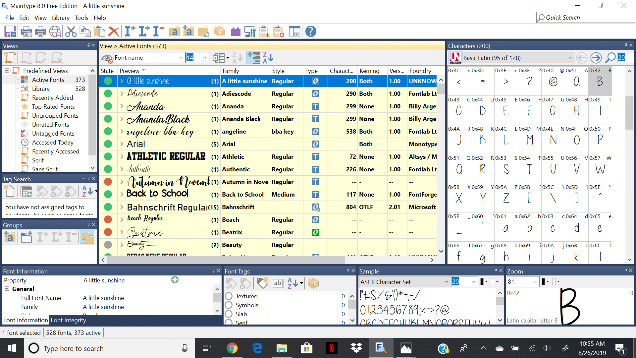Image resolution: width=636 pixels, height=358 pixels.
Task: Toggle the group-by-family tree view button
Action: pyautogui.click(x=253, y=58)
